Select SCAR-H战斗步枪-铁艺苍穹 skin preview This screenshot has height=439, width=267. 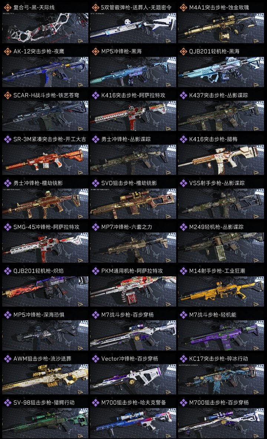tap(45, 116)
